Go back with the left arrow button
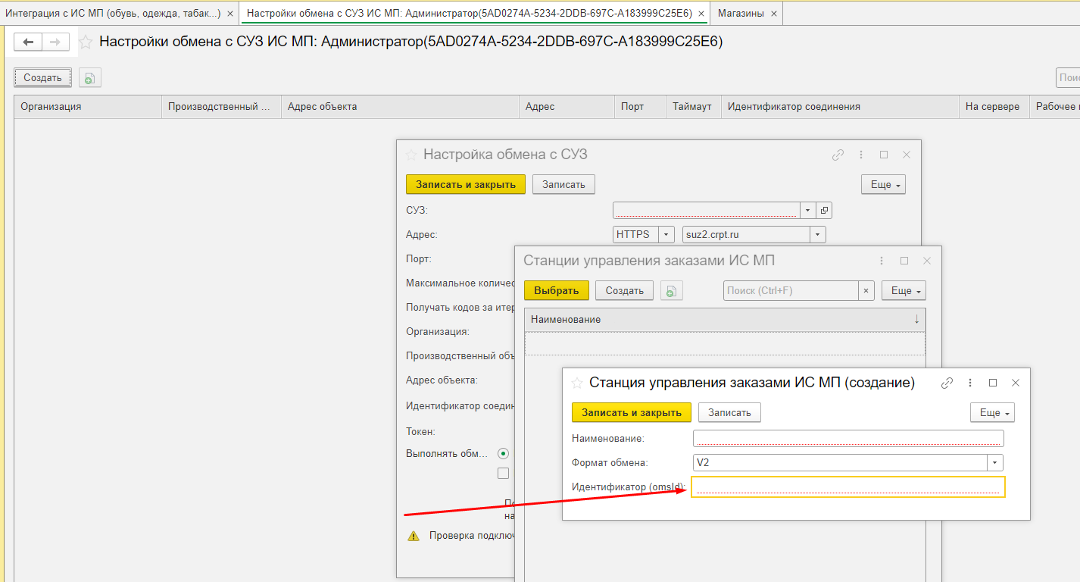The image size is (1080, 582). (x=28, y=42)
